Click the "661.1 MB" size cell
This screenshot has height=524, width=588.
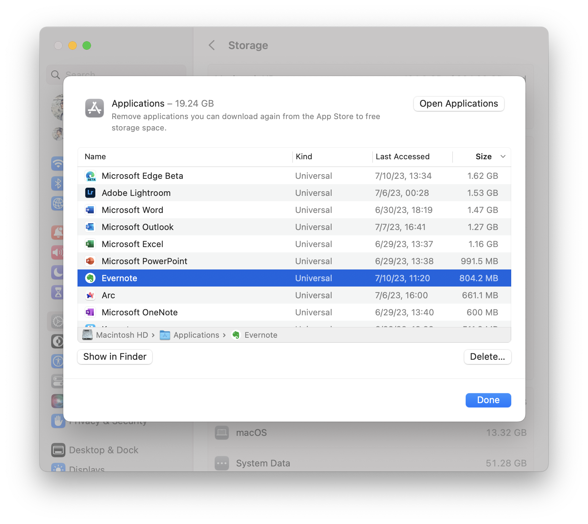coord(480,295)
